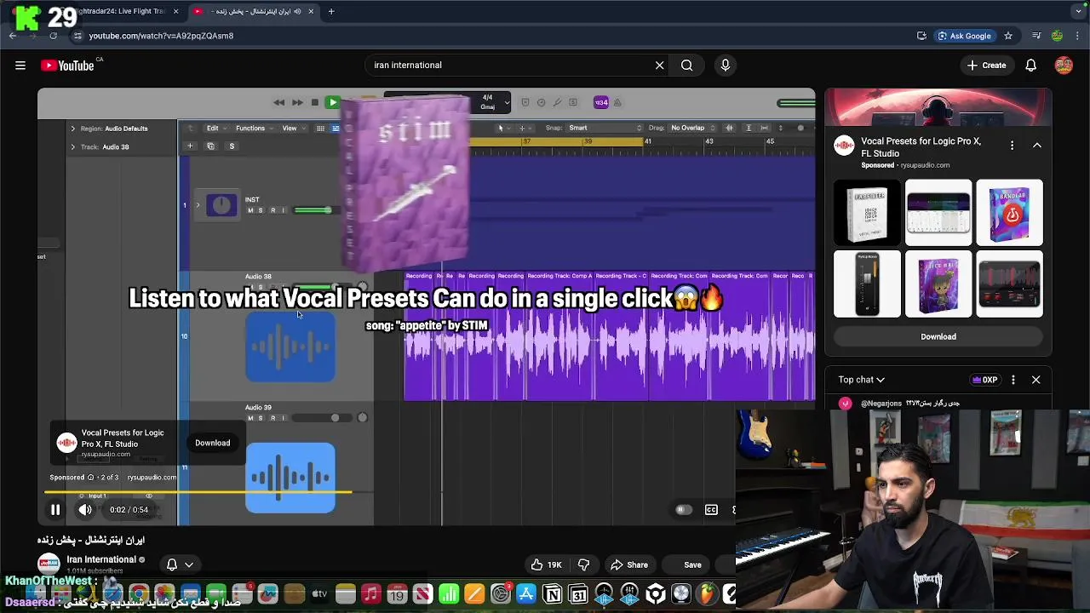Open Chrome's three-dot menu
The height and width of the screenshot is (613, 1090).
click(x=1078, y=36)
